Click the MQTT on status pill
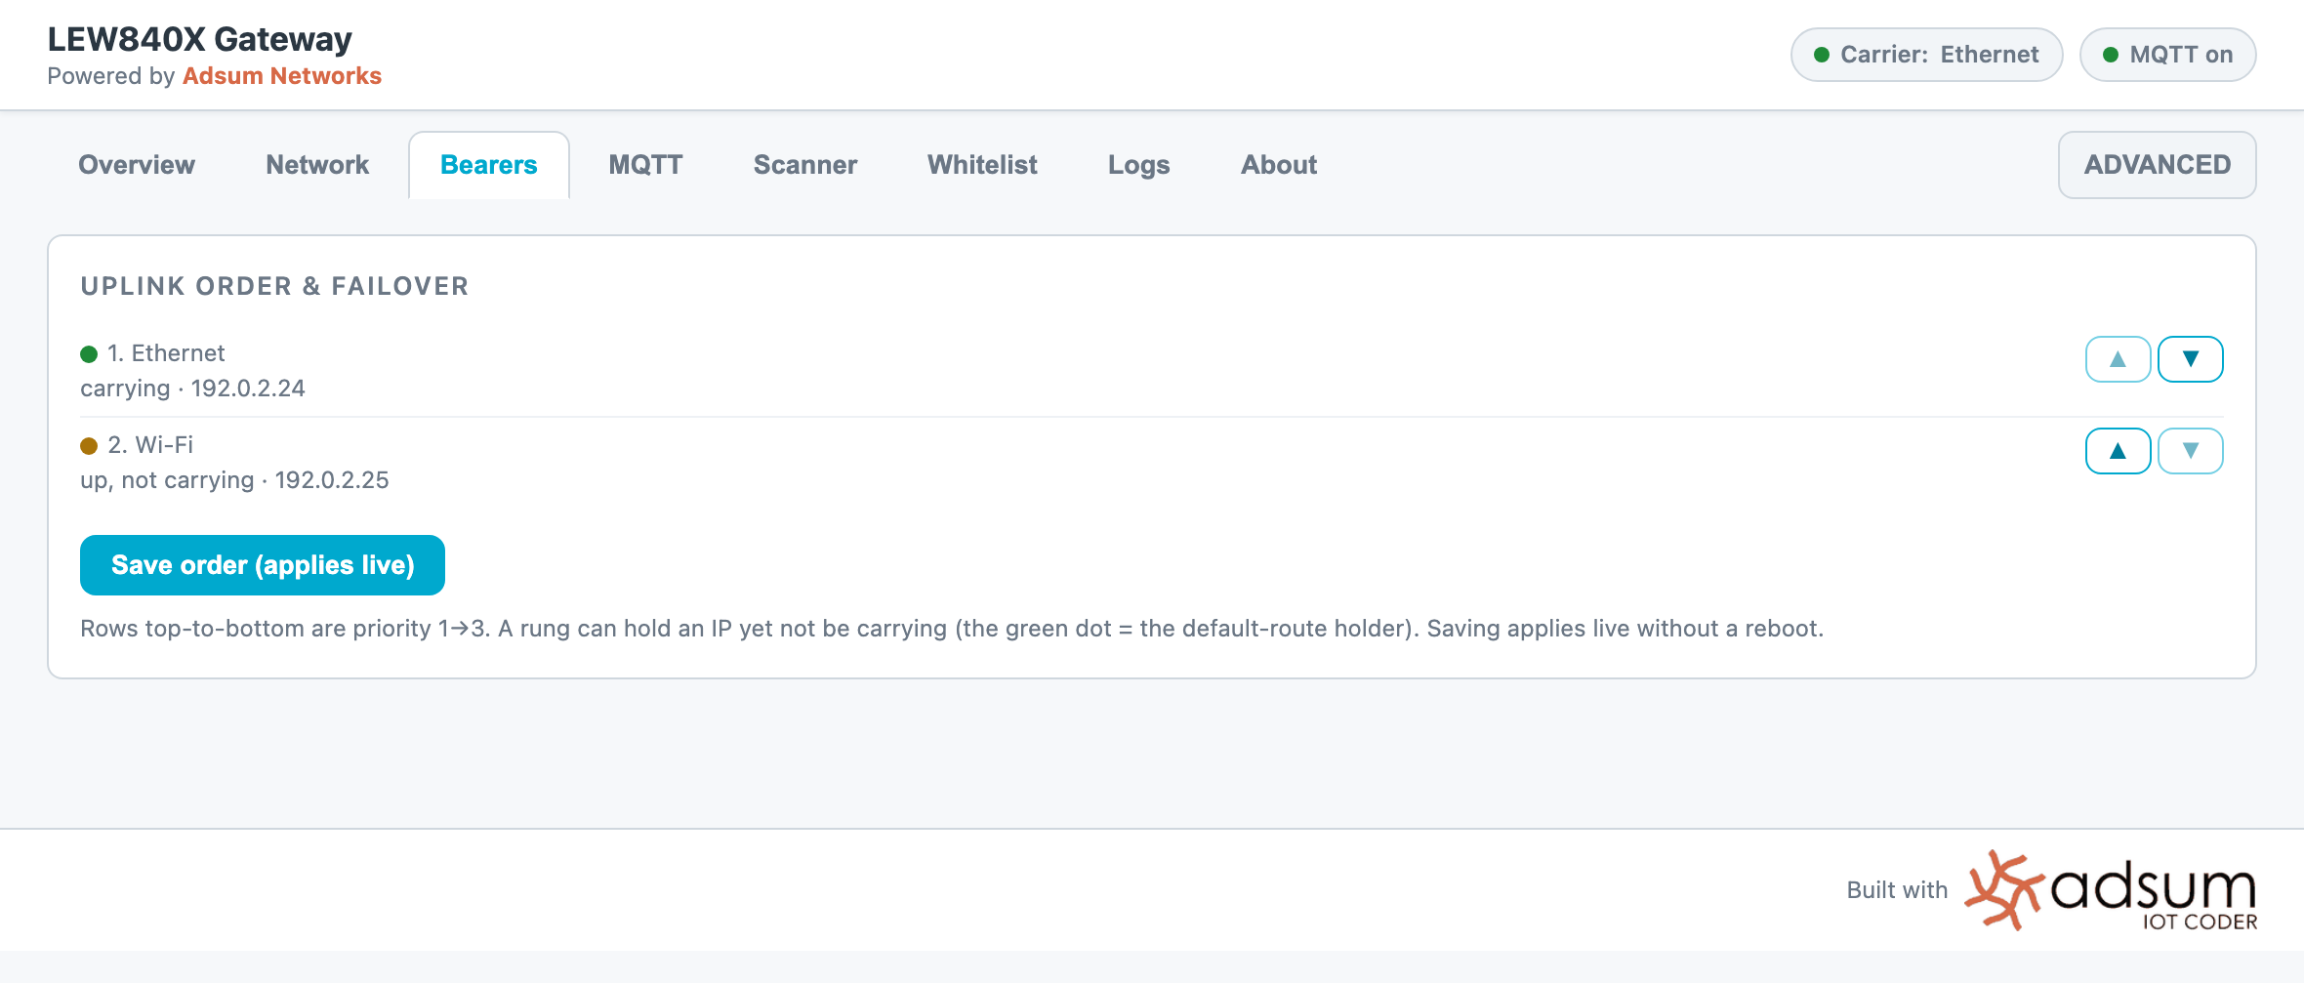This screenshot has width=2304, height=983. 2167,55
